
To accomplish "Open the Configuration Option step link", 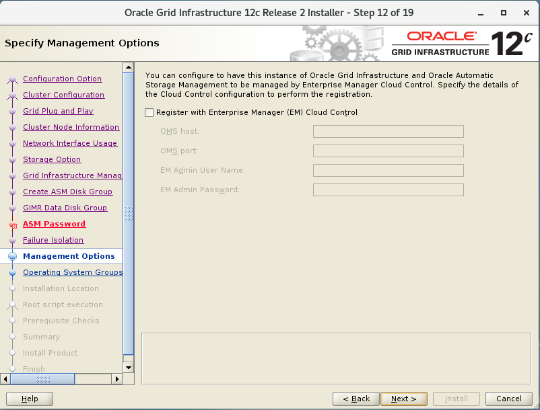I will pyautogui.click(x=63, y=79).
